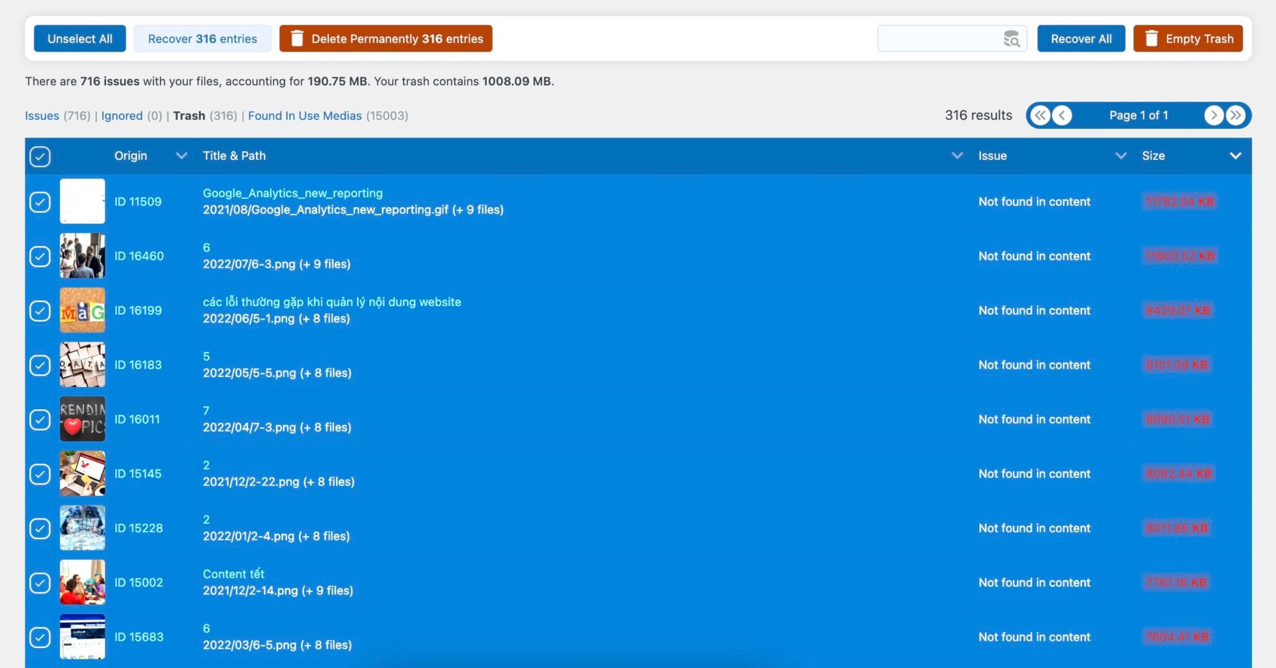Click Recover 316 entries button
This screenshot has height=668, width=1276.
point(202,39)
